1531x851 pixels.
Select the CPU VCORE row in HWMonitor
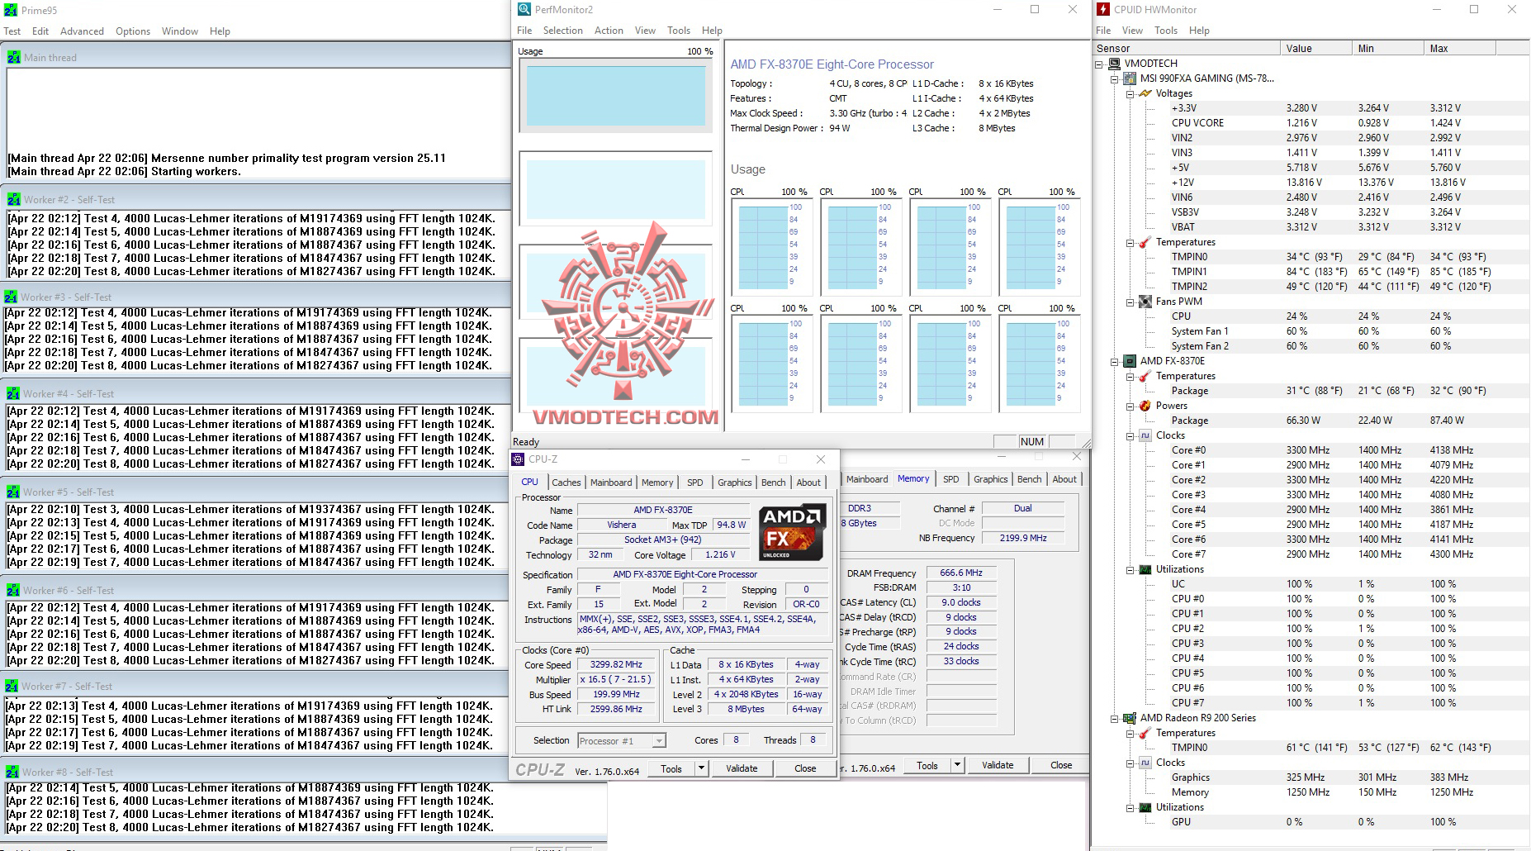click(1311, 123)
